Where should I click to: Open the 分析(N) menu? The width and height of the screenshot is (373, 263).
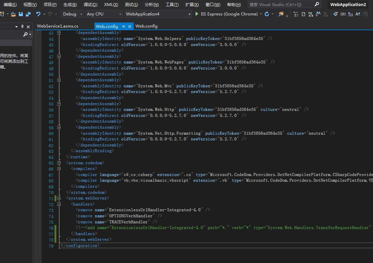click(152, 4)
